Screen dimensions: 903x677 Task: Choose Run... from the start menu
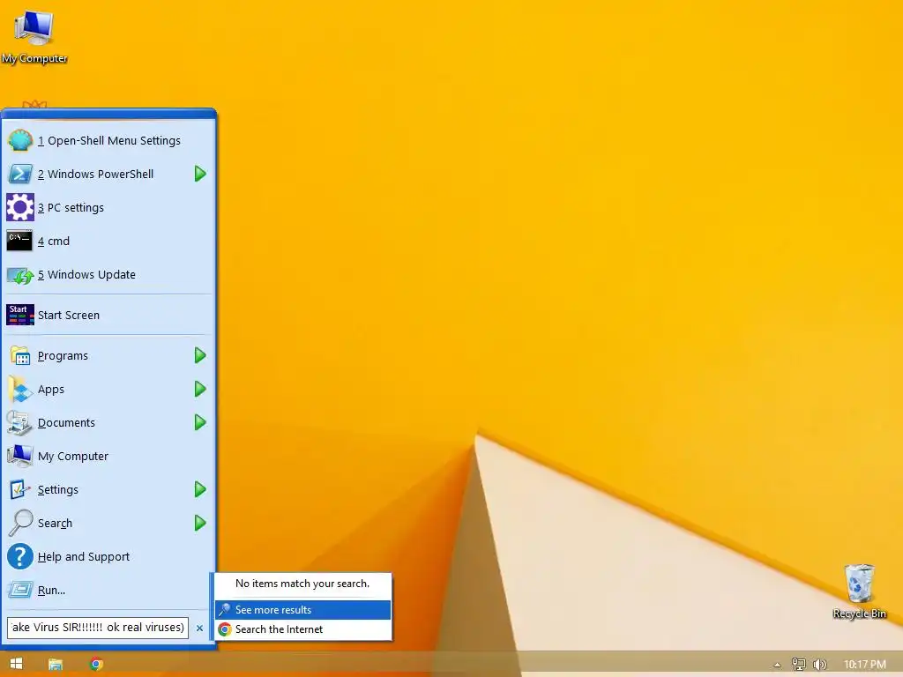[108, 590]
